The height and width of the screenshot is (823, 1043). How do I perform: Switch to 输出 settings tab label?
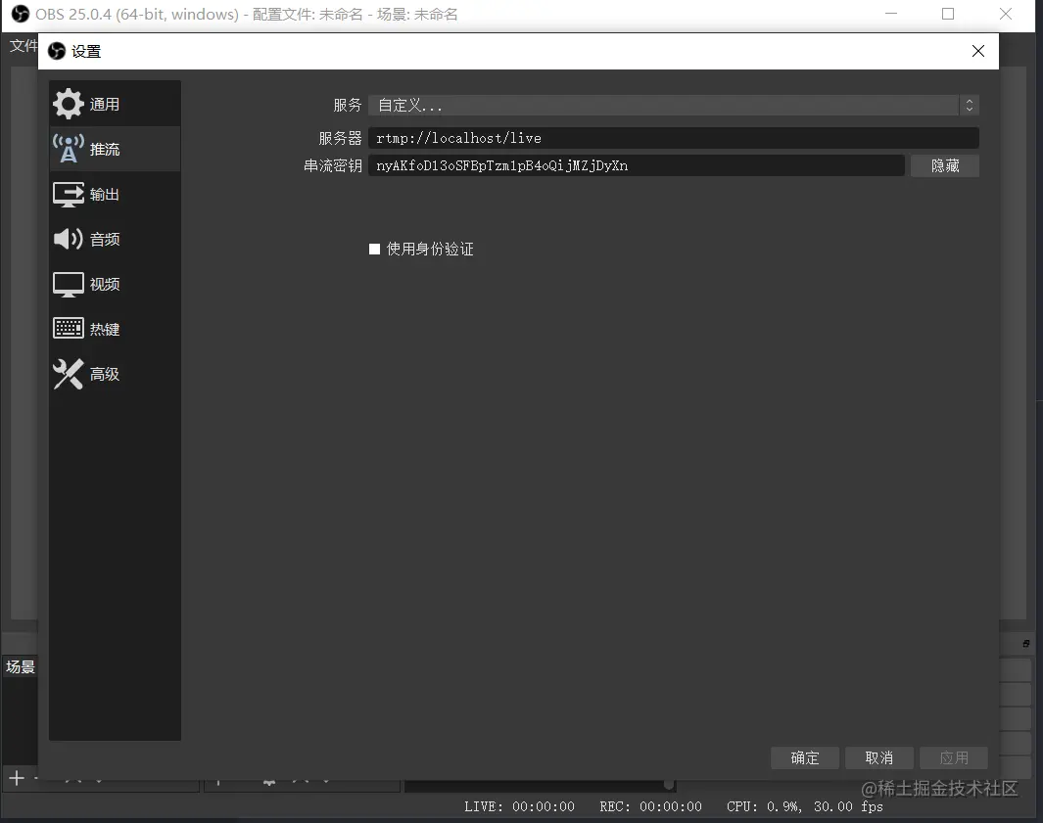105,194
